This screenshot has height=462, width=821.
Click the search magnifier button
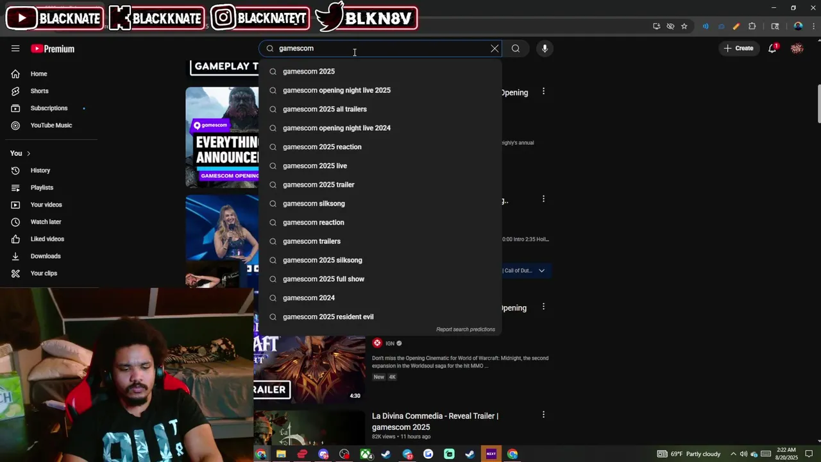point(516,49)
